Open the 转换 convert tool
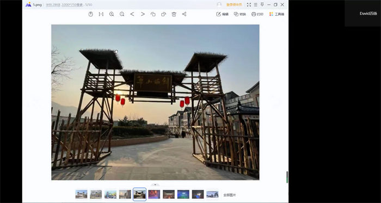The height and width of the screenshot is (203, 381). [240, 14]
